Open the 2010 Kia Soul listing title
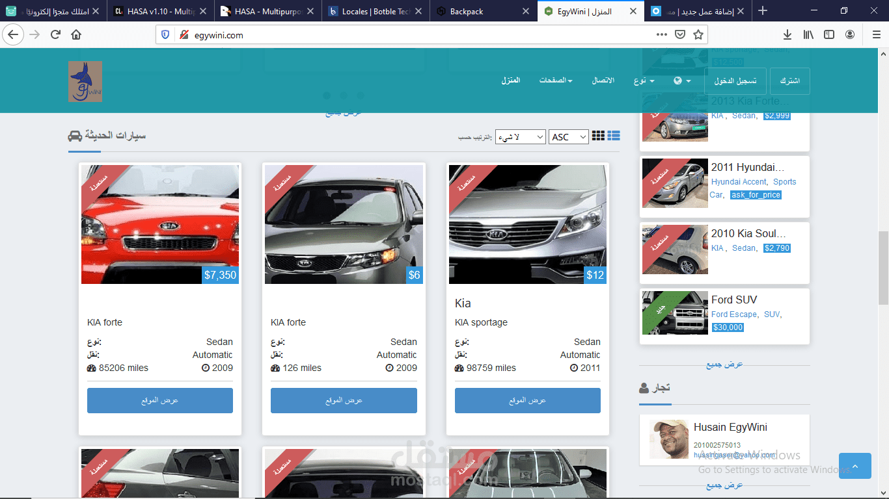Viewport: 889px width, 499px height. click(x=748, y=234)
